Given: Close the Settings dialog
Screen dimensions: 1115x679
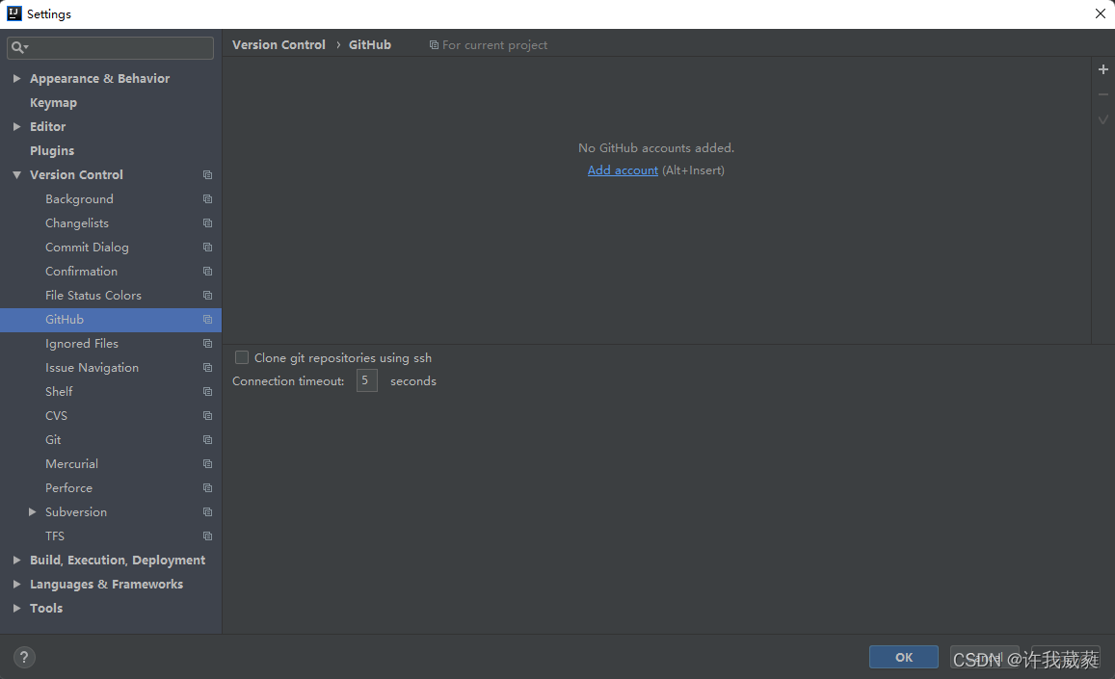Looking at the screenshot, I should [1100, 13].
